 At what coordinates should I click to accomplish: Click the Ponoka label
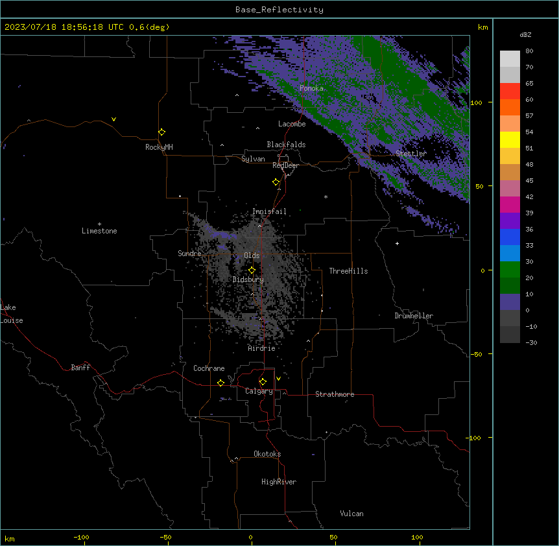[x=311, y=88]
